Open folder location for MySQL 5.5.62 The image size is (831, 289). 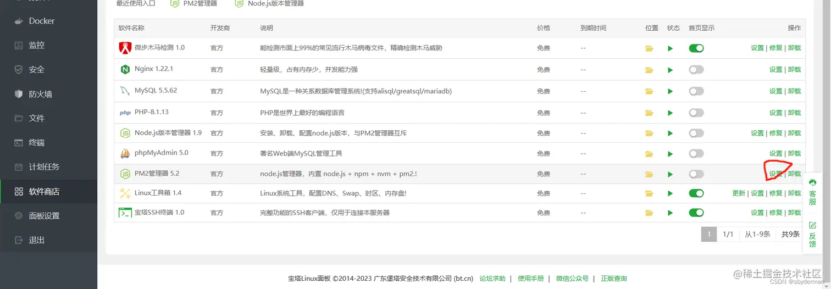(649, 91)
